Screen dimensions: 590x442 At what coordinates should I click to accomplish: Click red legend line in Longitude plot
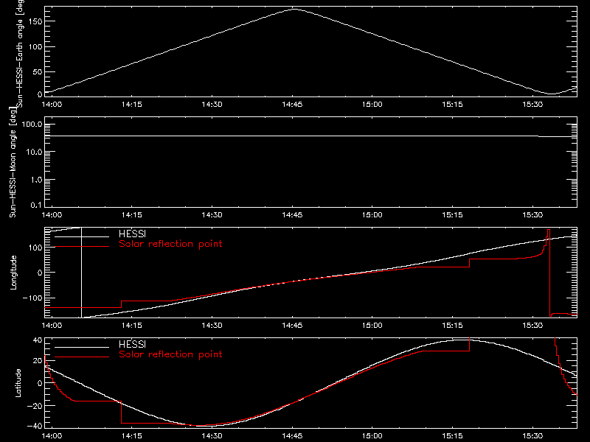(82, 246)
